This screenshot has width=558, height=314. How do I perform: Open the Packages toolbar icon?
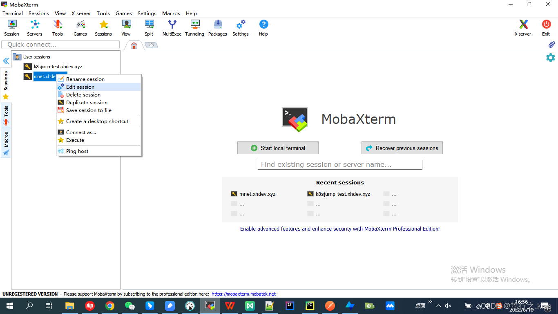tap(218, 28)
